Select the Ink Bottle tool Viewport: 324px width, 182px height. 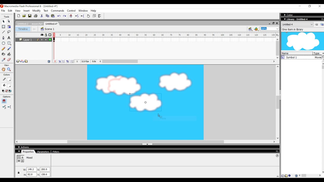pyautogui.click(x=4, y=54)
